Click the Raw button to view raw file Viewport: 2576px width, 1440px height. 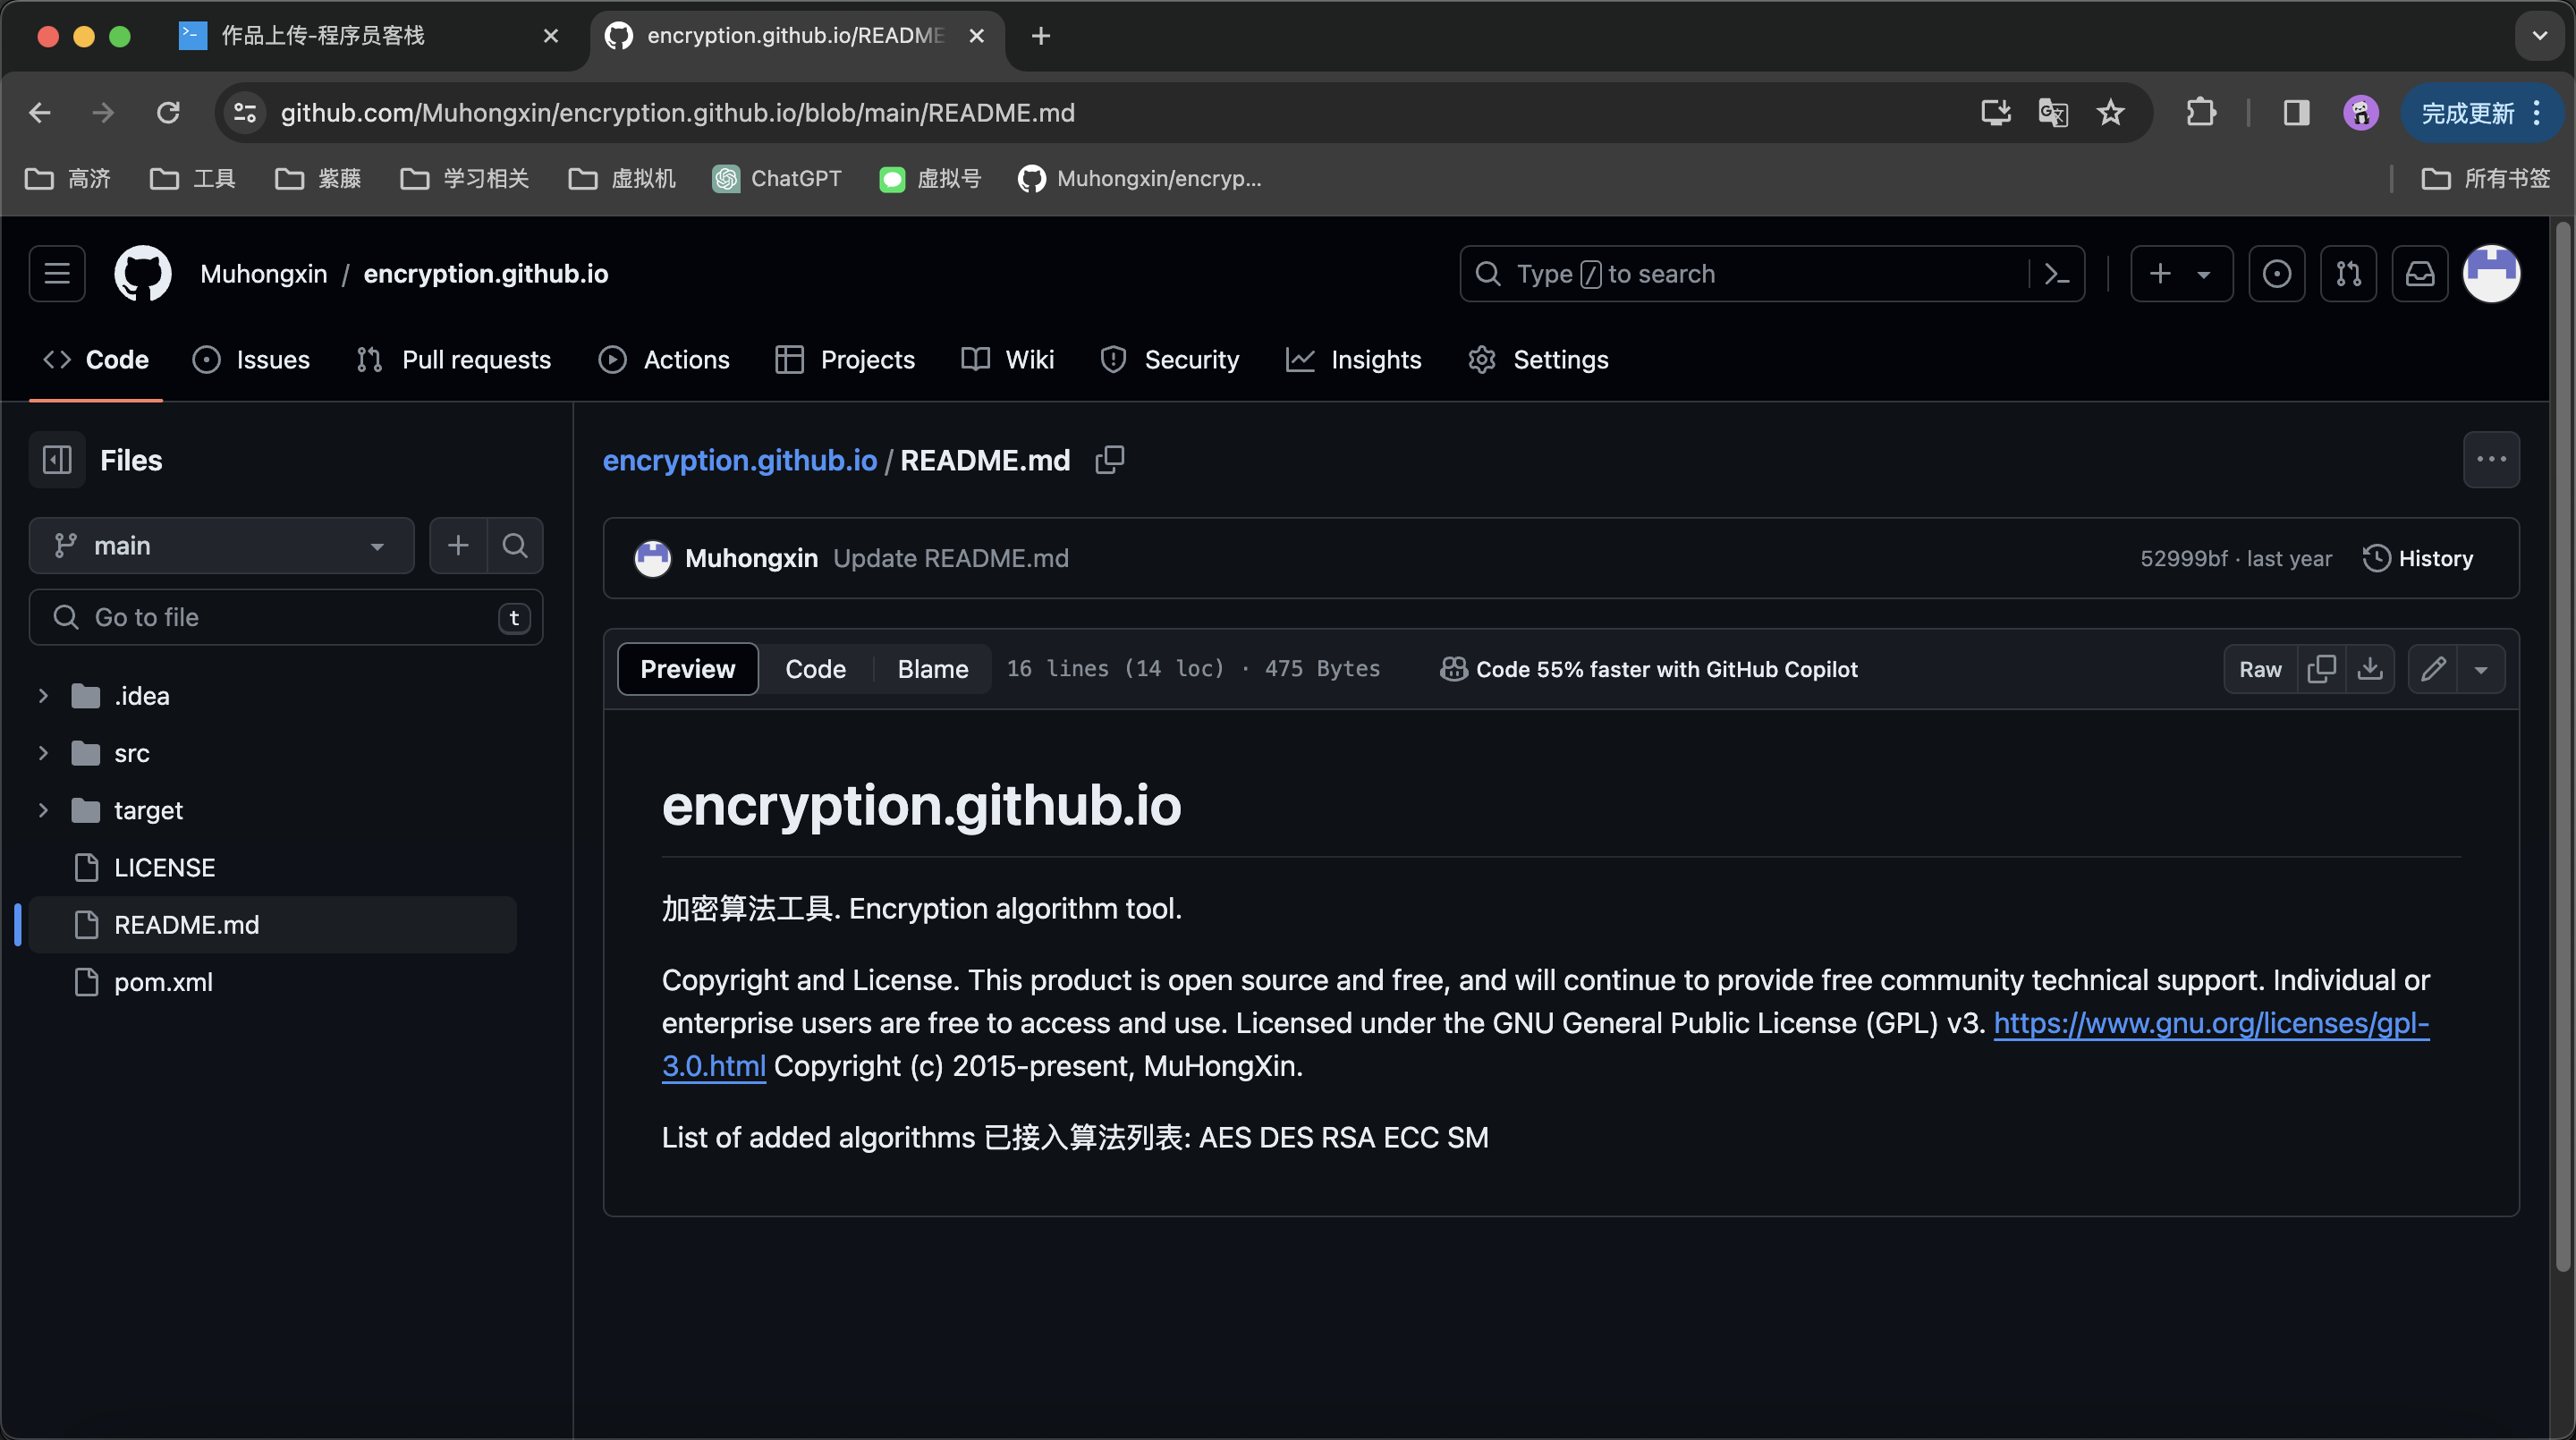2261,669
